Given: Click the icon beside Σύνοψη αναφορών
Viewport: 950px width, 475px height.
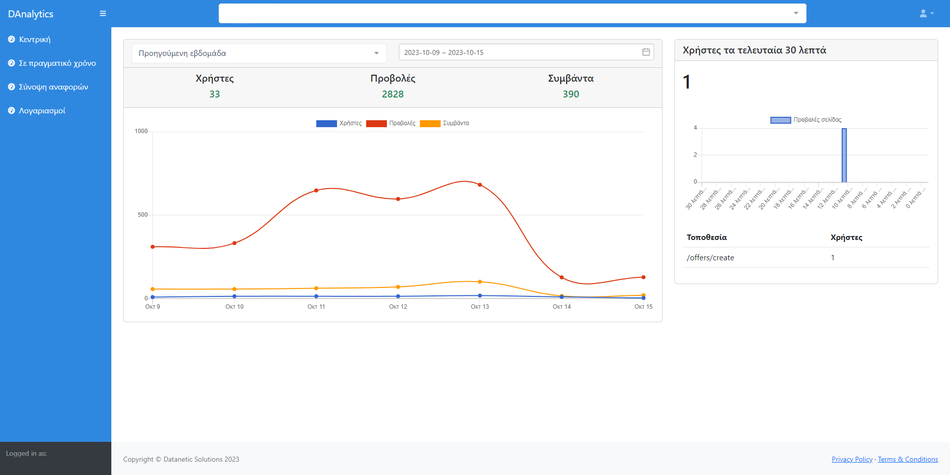Looking at the screenshot, I should [11, 87].
